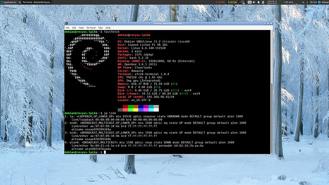The image size is (329, 185).
Task: Click the 'Display (HDMI-1)' line
Action: coord(156,61)
